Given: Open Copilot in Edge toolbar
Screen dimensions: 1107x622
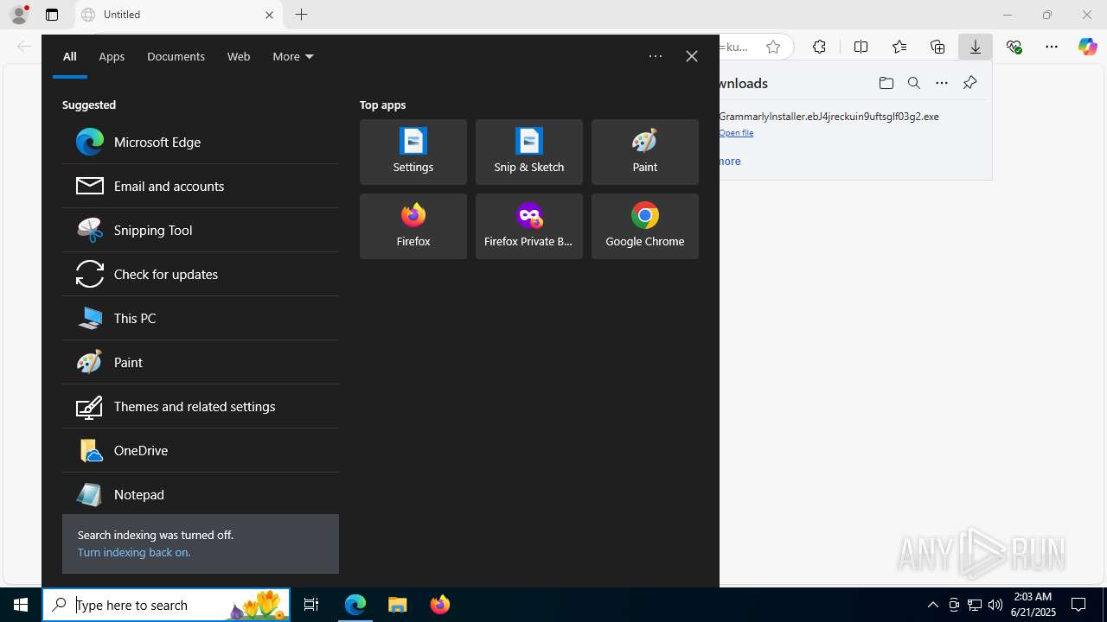Looking at the screenshot, I should point(1088,47).
